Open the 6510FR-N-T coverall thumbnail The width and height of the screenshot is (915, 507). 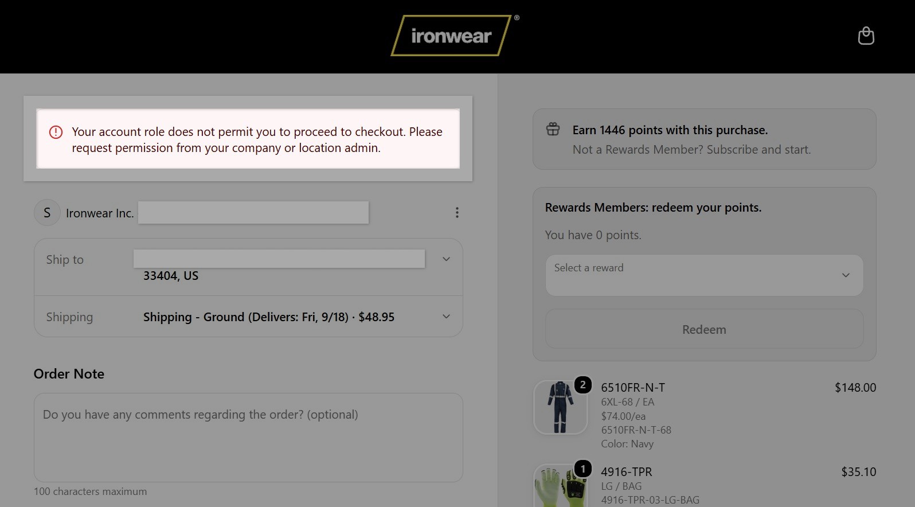pyautogui.click(x=560, y=407)
